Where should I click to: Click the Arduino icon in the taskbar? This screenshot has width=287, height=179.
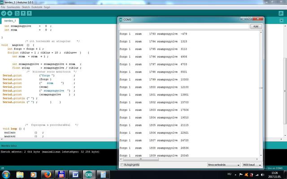click(x=89, y=174)
